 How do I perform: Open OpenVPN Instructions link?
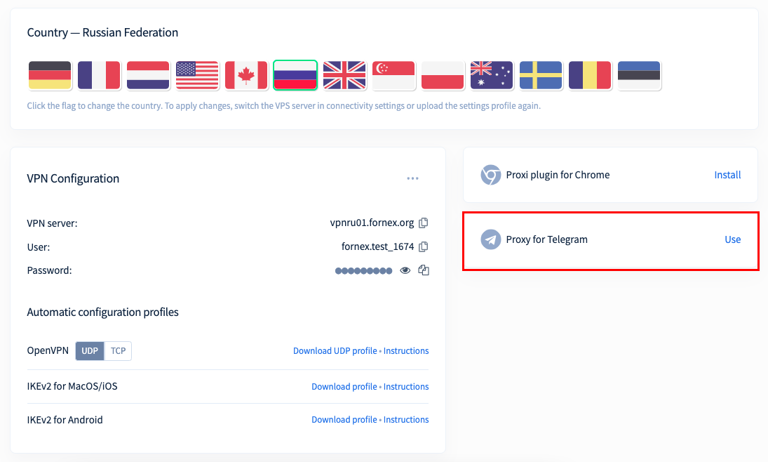click(406, 350)
